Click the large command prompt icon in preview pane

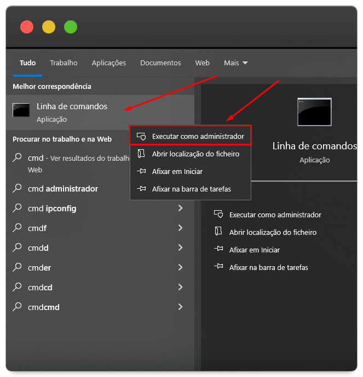[x=314, y=112]
